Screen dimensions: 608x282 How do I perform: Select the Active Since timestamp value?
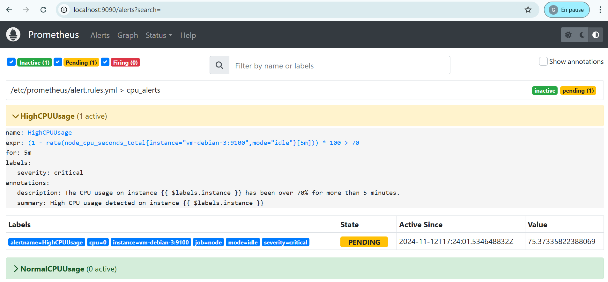click(456, 242)
